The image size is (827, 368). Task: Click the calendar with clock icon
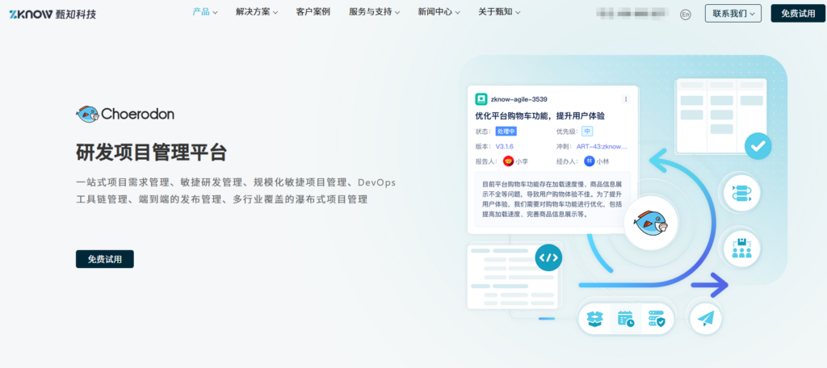(626, 320)
